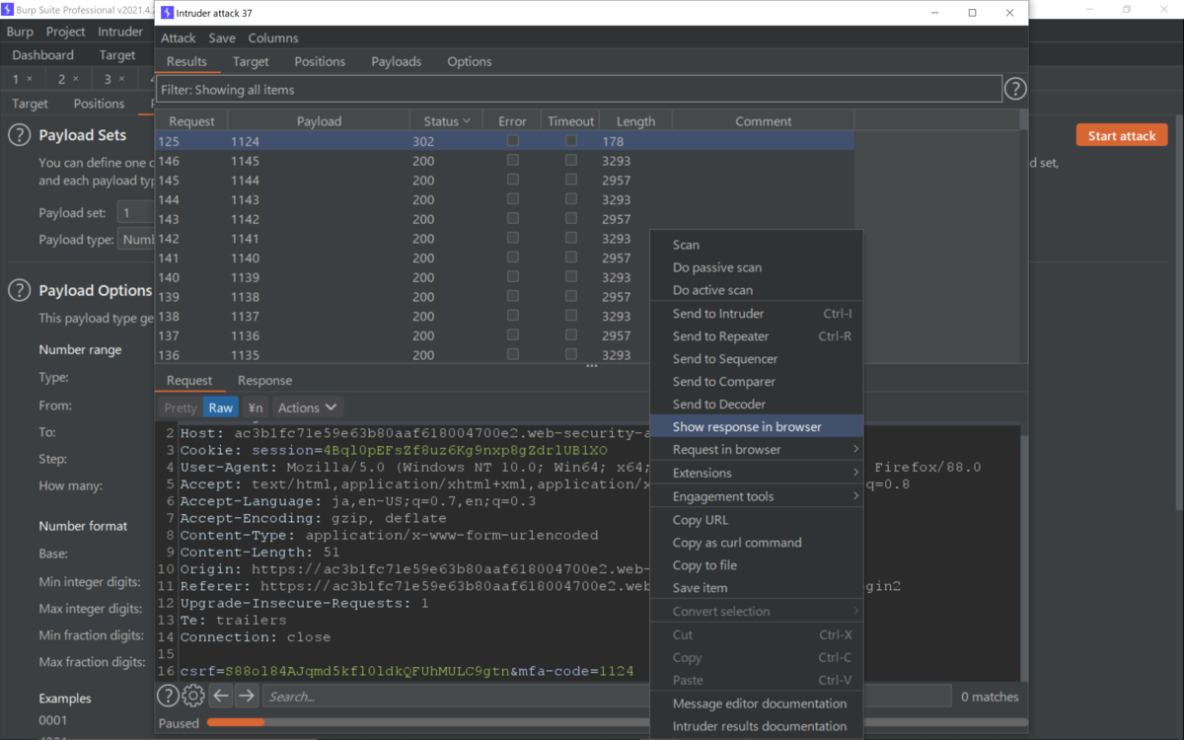Tick Error checkbox for request 144

tap(512, 199)
